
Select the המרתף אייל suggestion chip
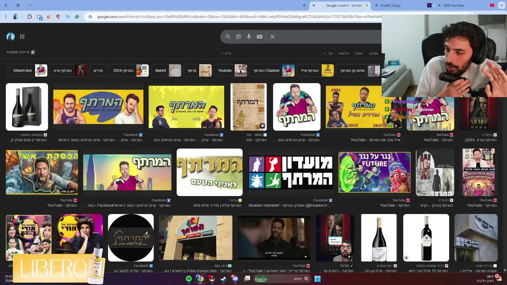[315, 70]
